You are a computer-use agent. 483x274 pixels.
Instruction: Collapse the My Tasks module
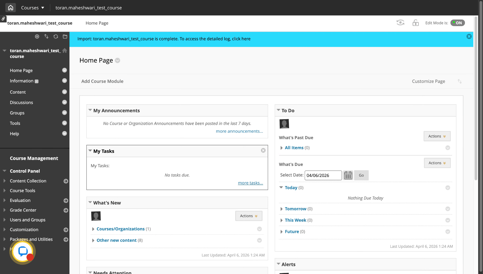coord(90,151)
